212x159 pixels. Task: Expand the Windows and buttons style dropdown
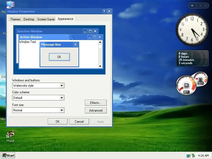[62, 85]
